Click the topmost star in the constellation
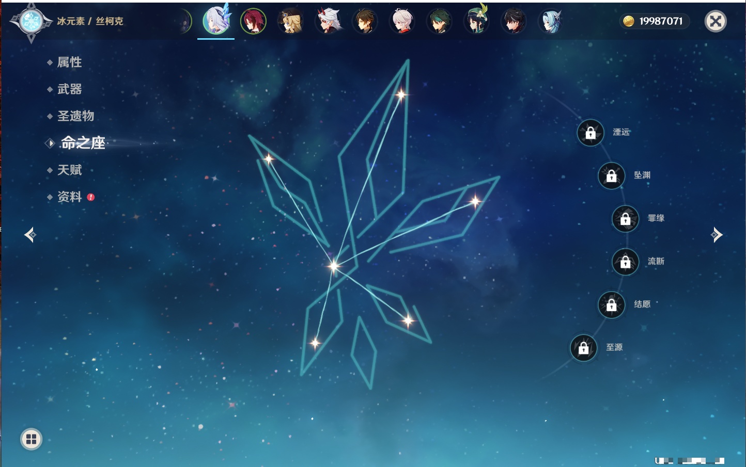This screenshot has width=746, height=467. point(401,94)
